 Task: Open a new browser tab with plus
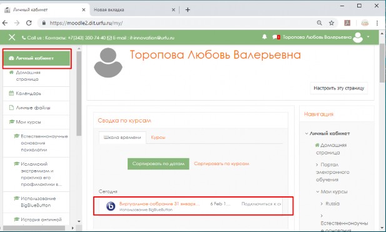(x=188, y=10)
